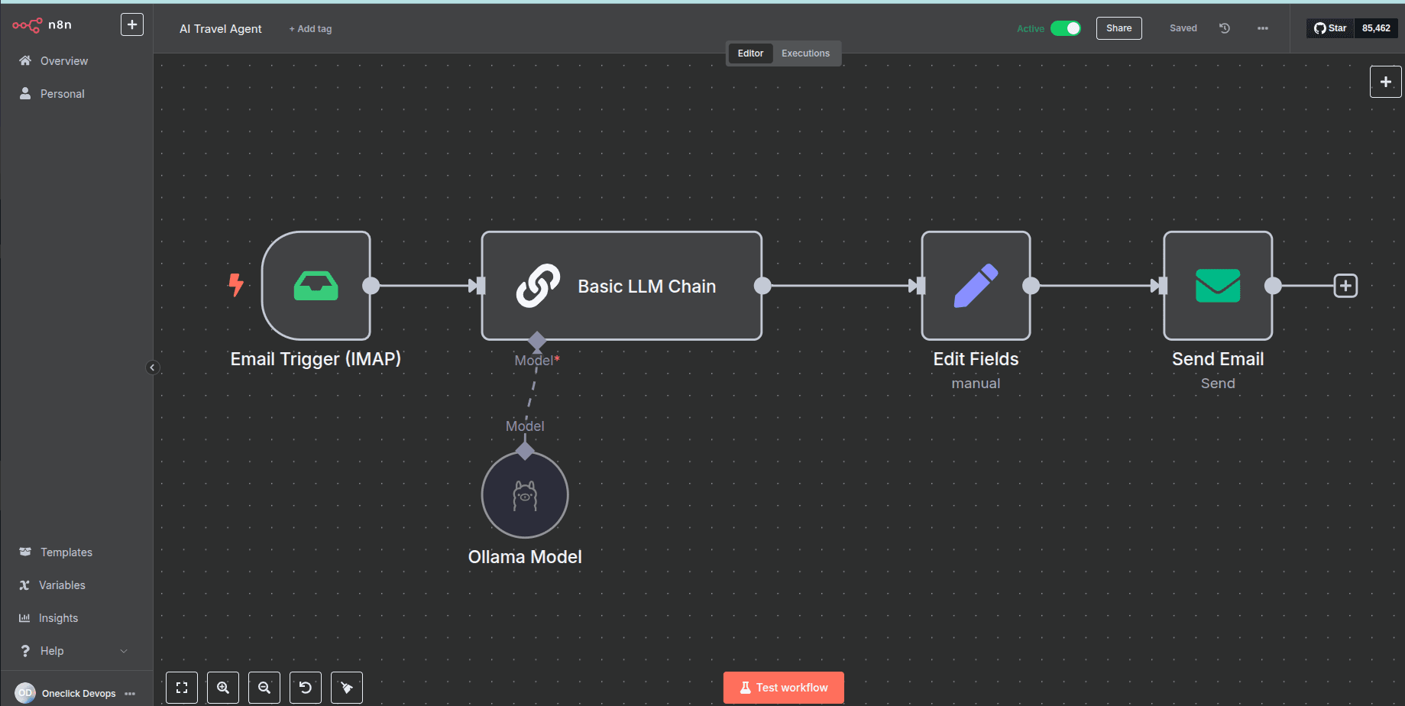Click Email Trigger output connector dot
This screenshot has width=1405, height=706.
pos(371,286)
